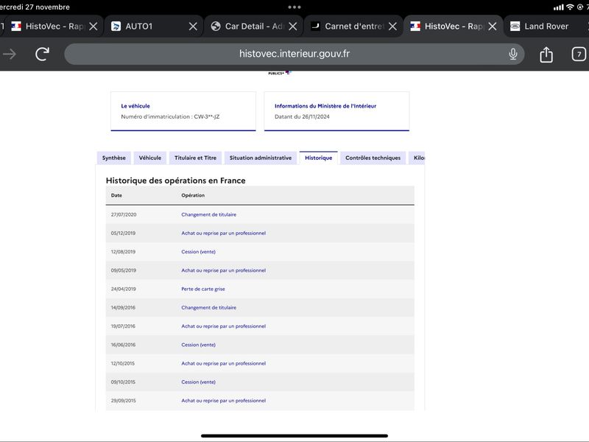This screenshot has height=442, width=589.
Task: Click Perte de carte grise entry
Action: click(203, 289)
